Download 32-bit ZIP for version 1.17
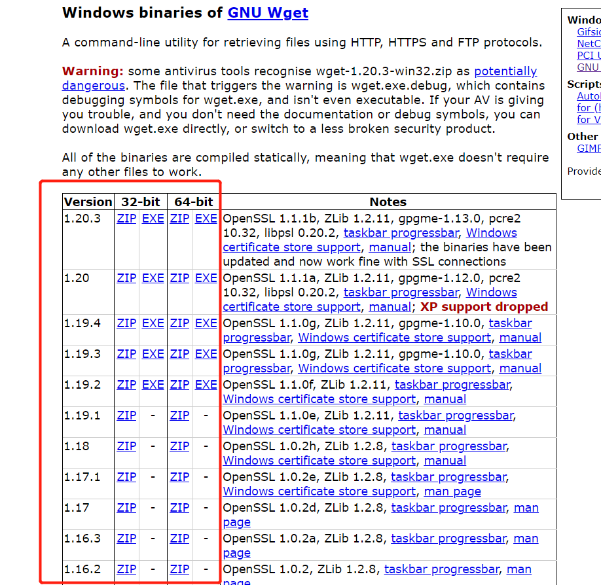This screenshot has width=601, height=585. pos(126,508)
